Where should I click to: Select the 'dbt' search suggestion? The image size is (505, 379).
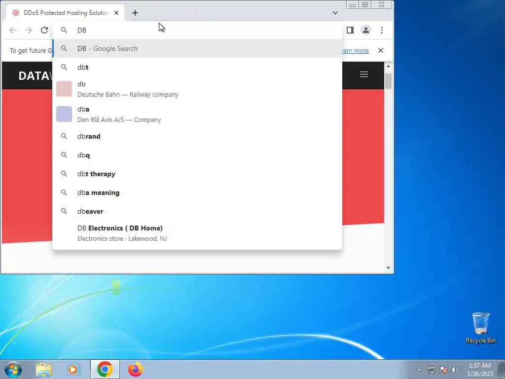tap(197, 67)
